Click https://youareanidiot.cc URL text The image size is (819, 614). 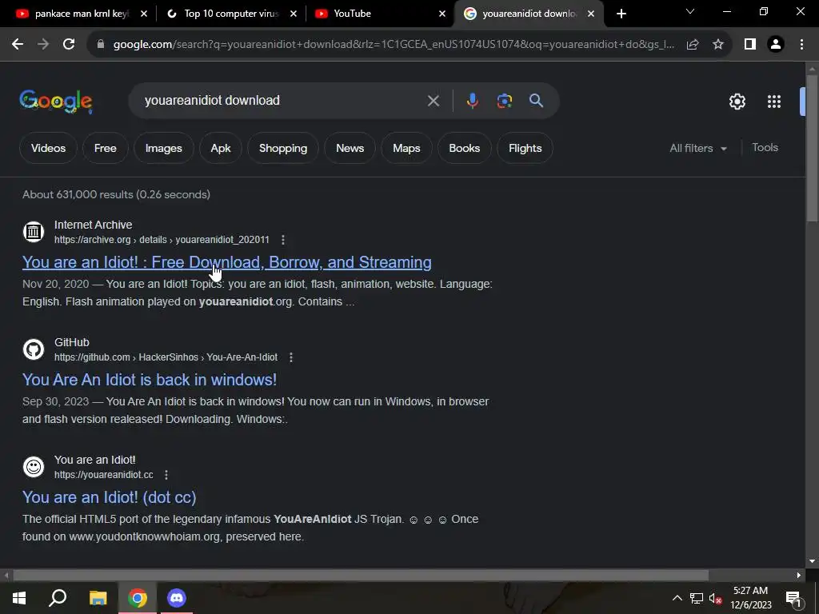tap(103, 475)
